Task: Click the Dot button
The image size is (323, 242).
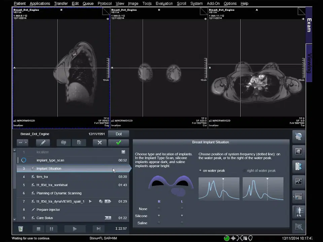Action: 118,134
